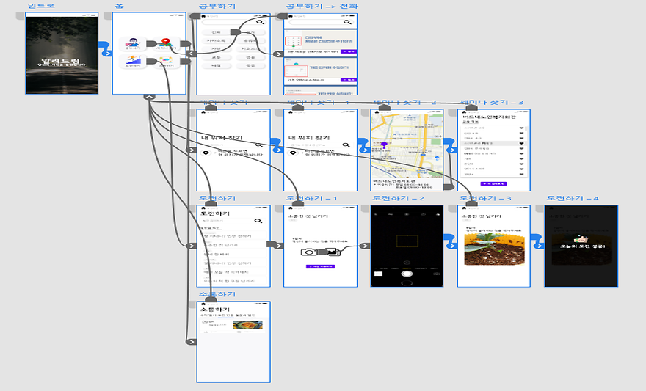Click the magnifier icon in the 도전하기 artboard
The image size is (646, 391).
tap(258, 219)
